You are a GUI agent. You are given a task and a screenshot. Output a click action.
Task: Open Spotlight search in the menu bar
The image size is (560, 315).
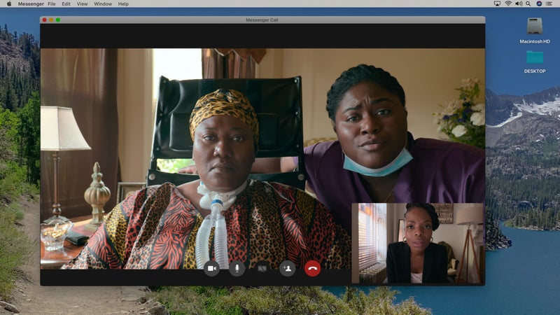pos(528,3)
